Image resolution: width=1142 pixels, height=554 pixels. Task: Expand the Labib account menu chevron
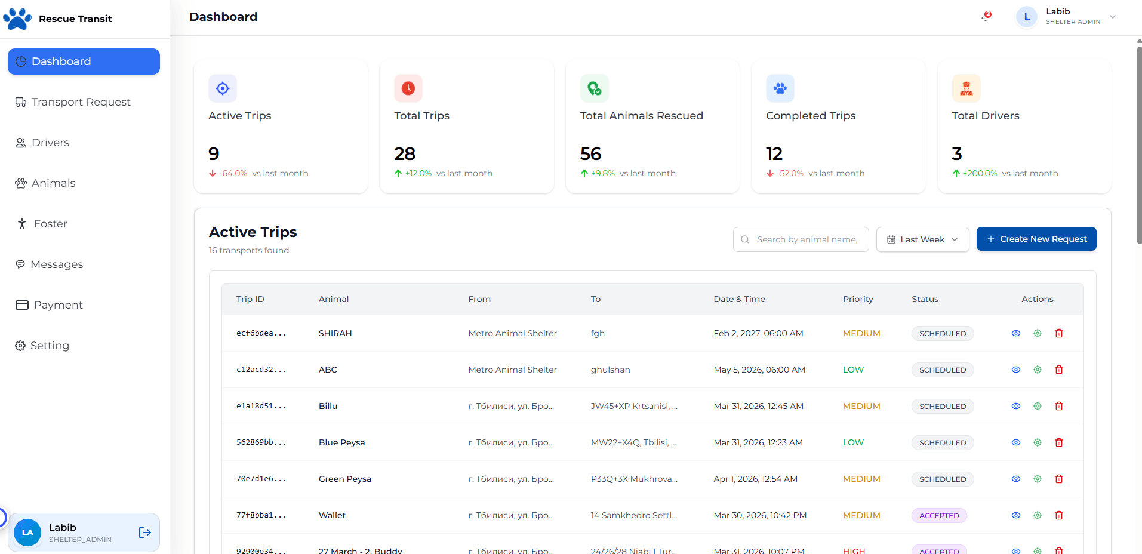(1113, 17)
